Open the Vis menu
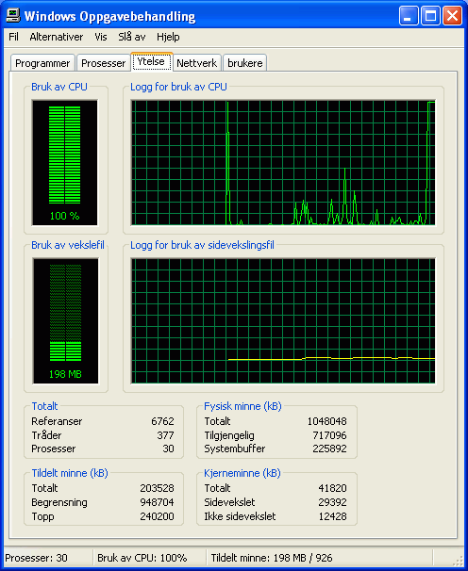This screenshot has height=571, width=468. tap(101, 37)
